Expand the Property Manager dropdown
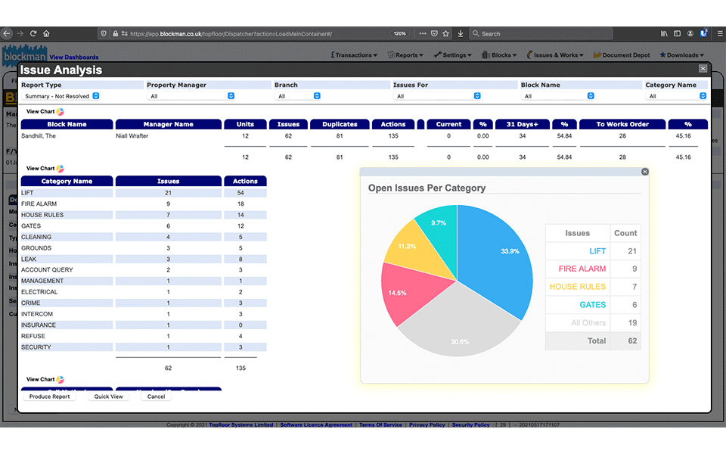Screen dimensions: 726x454 [x=191, y=96]
